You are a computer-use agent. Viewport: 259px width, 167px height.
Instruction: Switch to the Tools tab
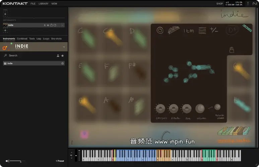click(32, 39)
